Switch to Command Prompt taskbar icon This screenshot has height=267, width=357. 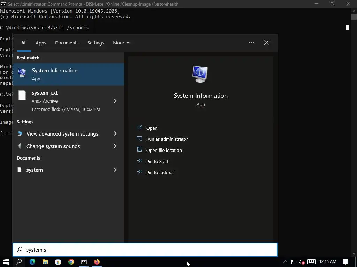pos(84,262)
